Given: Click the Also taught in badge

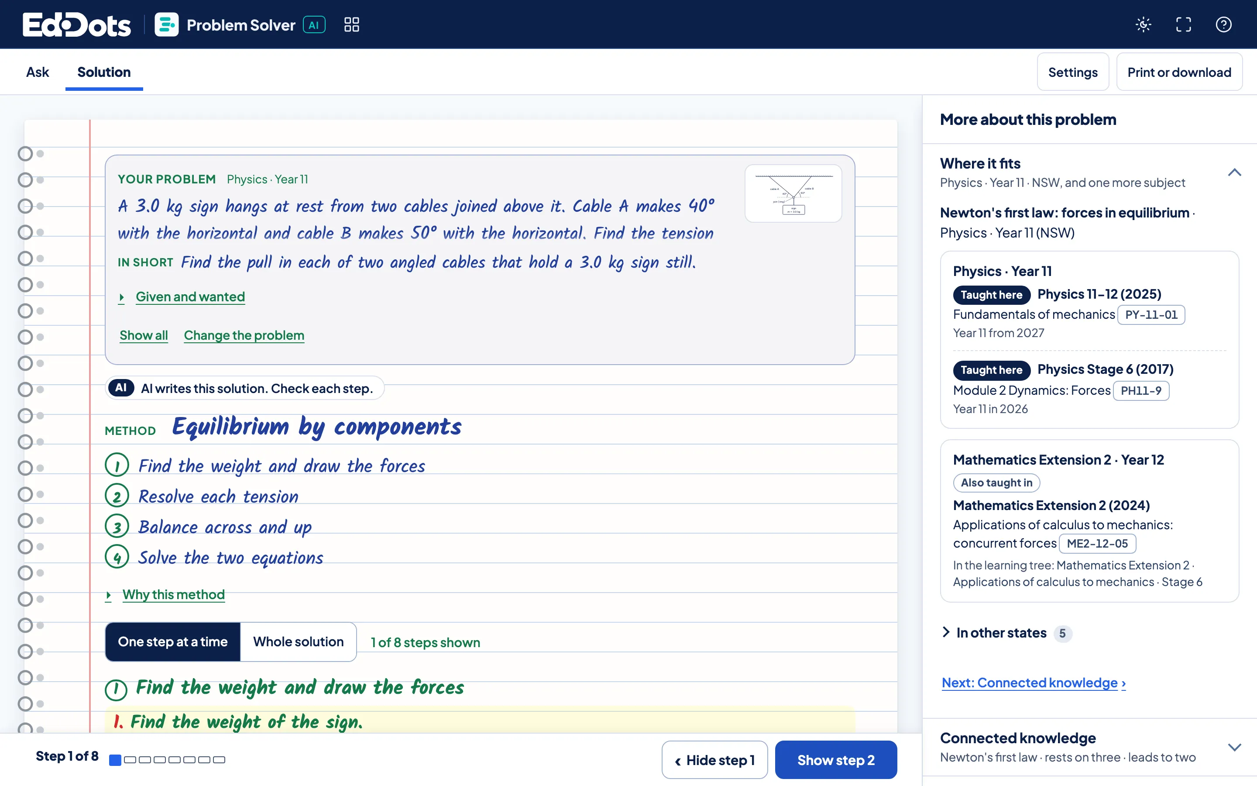Looking at the screenshot, I should (996, 483).
